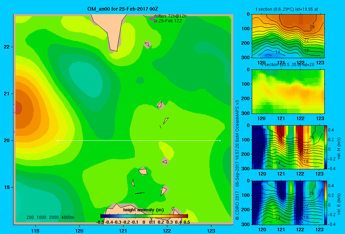Click the 26 contour label in the temperature section

pos(312,27)
